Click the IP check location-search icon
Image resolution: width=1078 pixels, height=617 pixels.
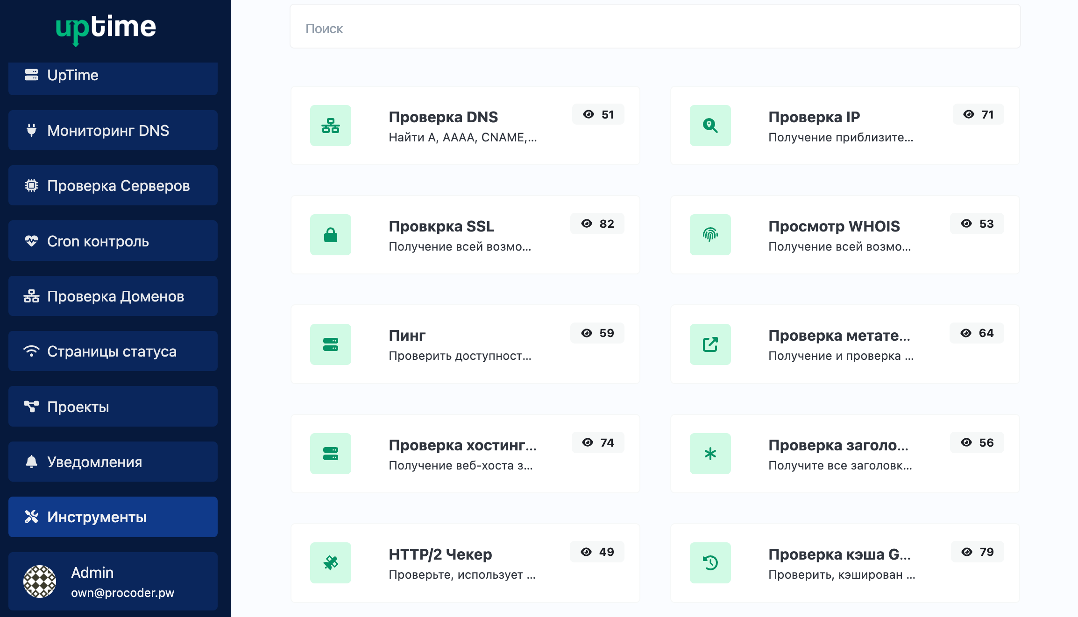[710, 126]
